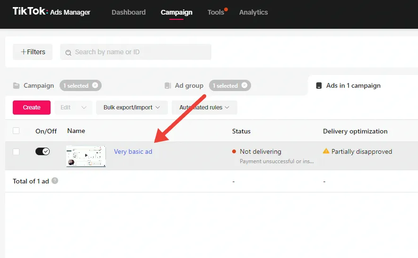Image resolution: width=418 pixels, height=258 pixels.
Task: Clear the Campaign 1 selected filter
Action: (x=95, y=85)
